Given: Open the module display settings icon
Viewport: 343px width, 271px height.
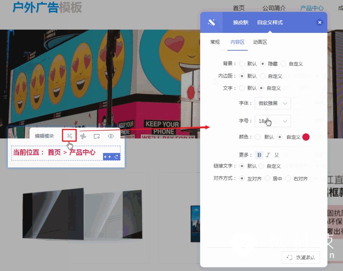Looking at the screenshot, I should coord(97,136).
